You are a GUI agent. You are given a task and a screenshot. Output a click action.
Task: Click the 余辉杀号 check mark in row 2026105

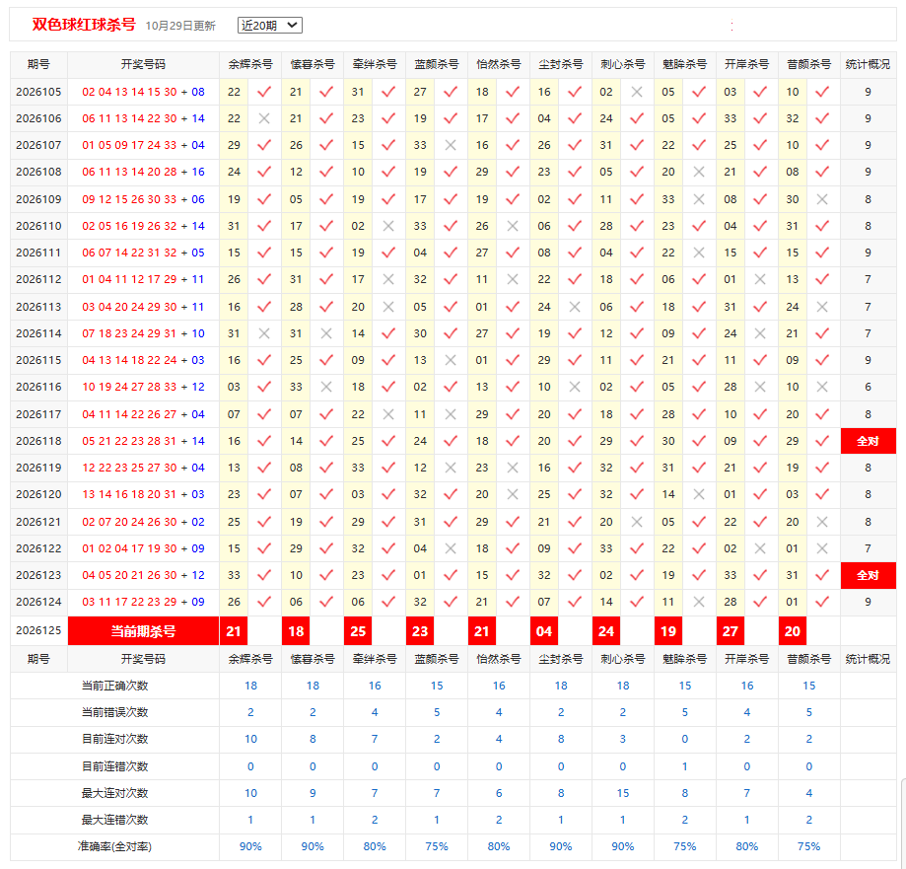pyautogui.click(x=264, y=92)
